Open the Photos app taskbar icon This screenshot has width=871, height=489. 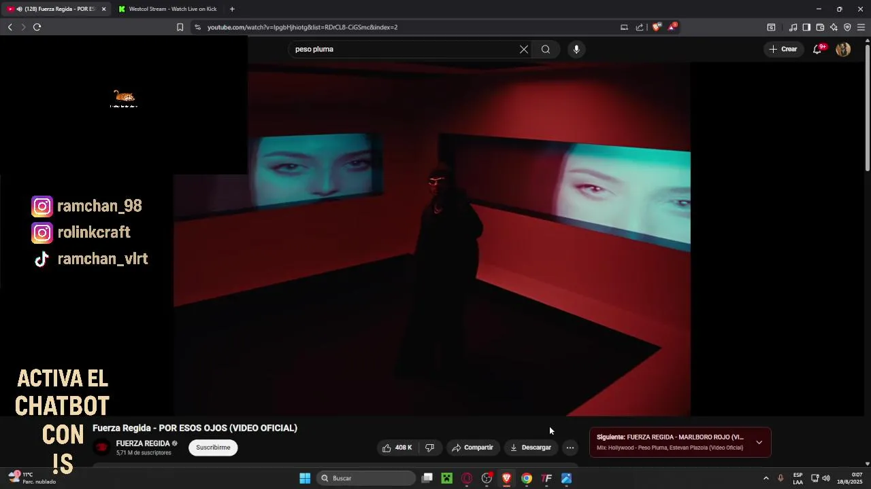(566, 478)
